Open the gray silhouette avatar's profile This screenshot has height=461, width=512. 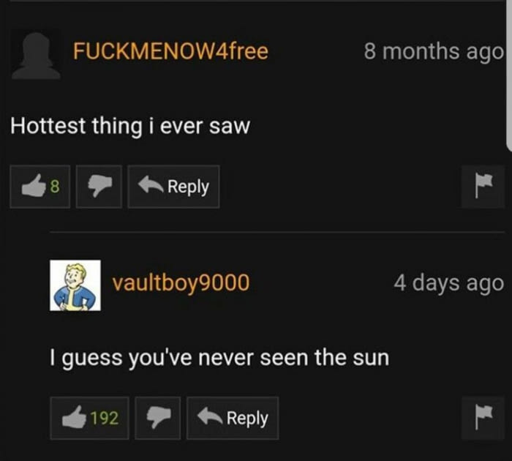(36, 55)
